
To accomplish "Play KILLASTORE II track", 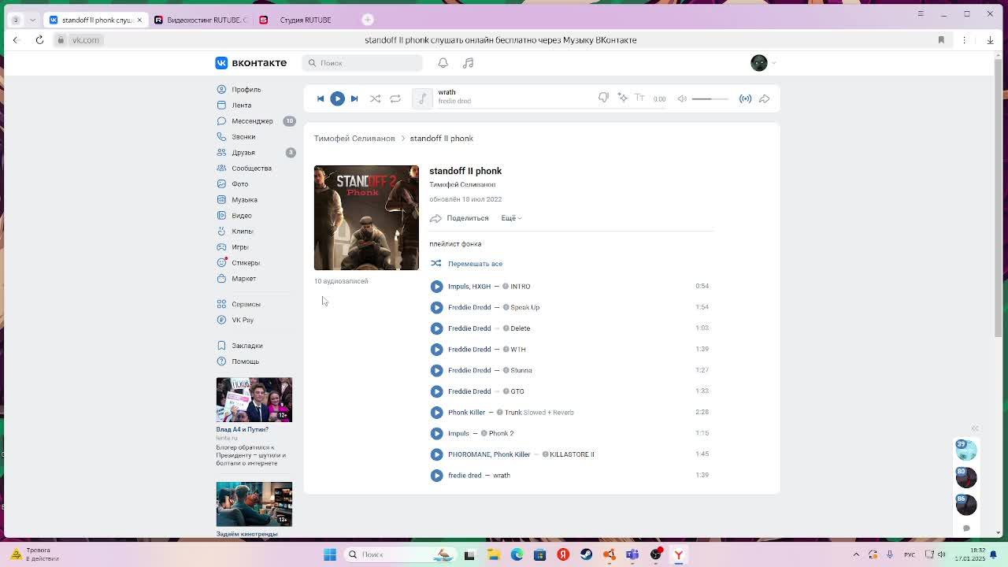I will point(436,454).
